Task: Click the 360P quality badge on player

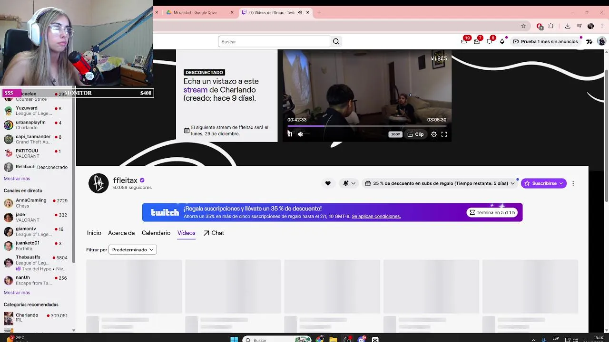Action: [395, 134]
